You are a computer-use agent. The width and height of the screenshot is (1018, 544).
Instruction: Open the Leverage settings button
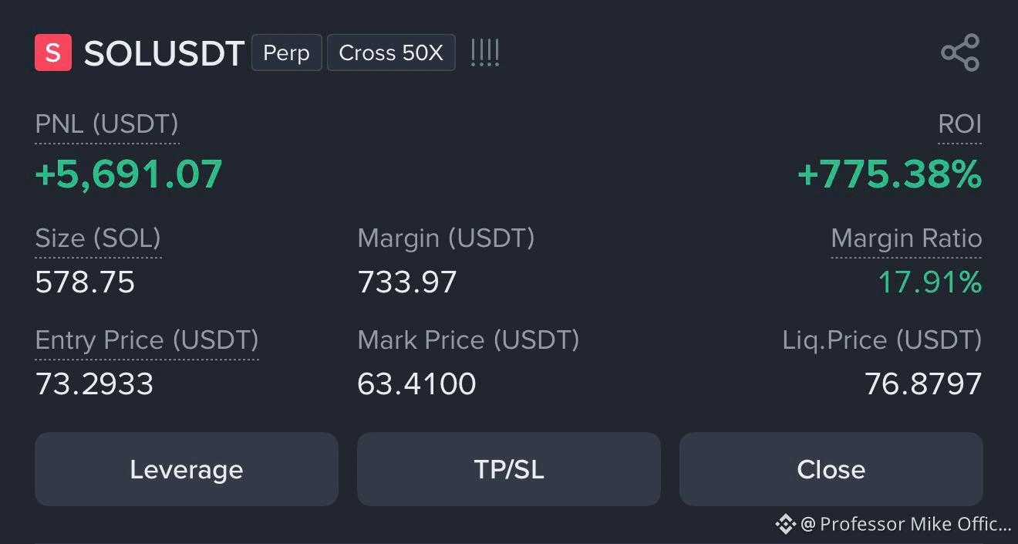pos(187,469)
